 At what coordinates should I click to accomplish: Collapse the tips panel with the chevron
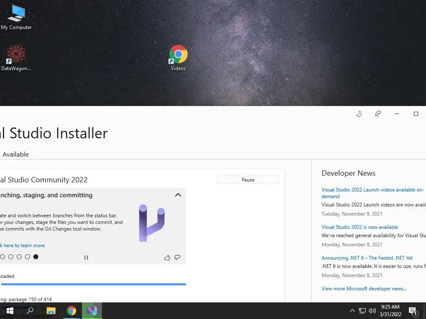178,195
